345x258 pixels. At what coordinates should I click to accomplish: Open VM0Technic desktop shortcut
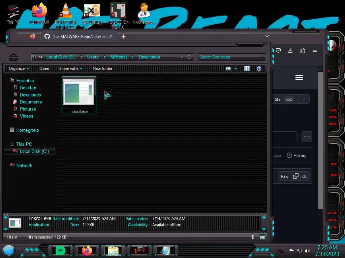tap(144, 13)
